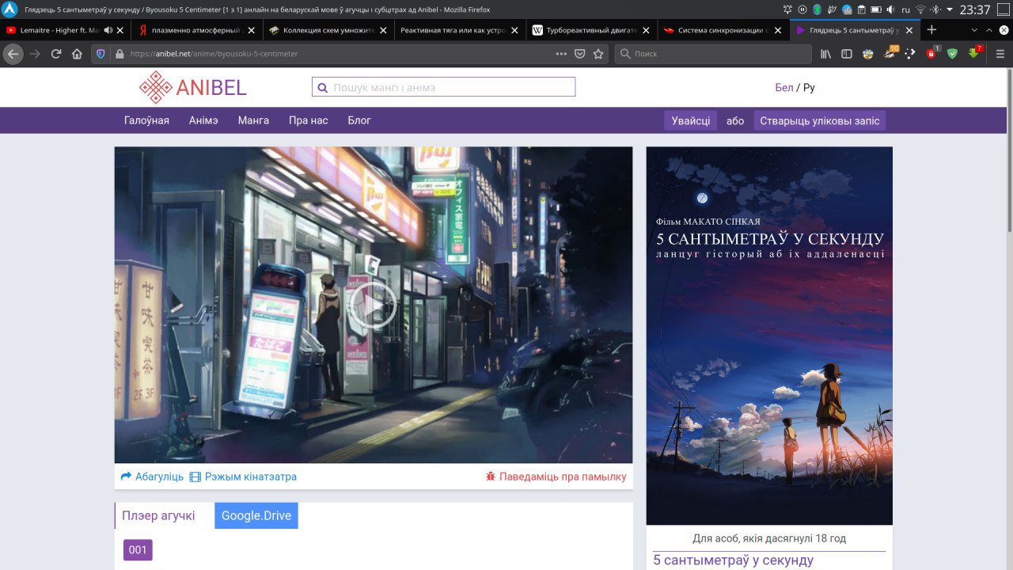
Task: Open the Анімэ menu item
Action: pos(203,120)
